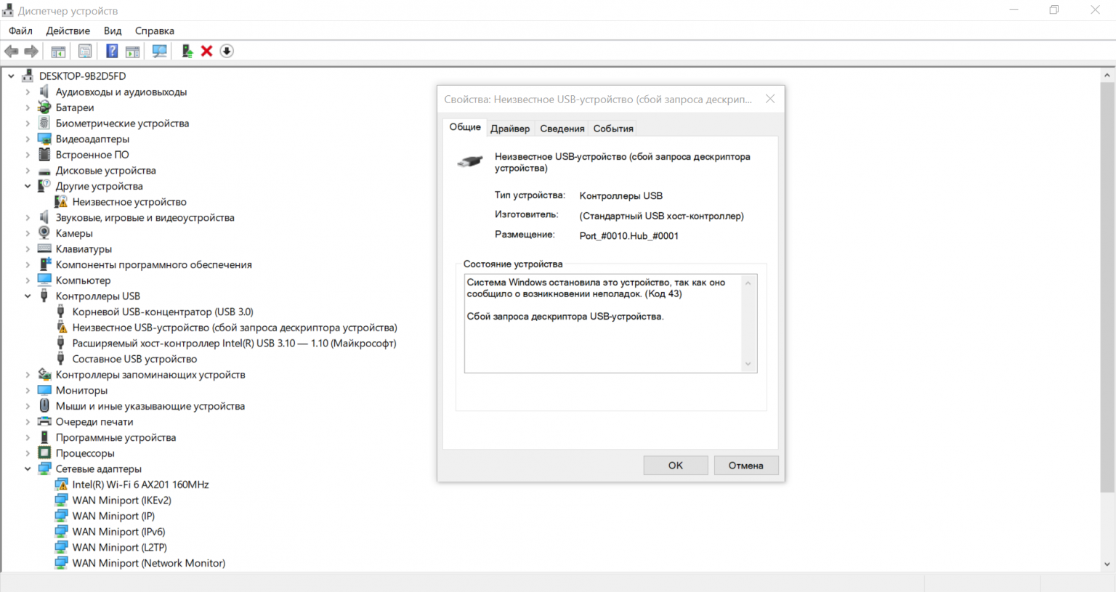Open the blue Help question-mark icon
The height and width of the screenshot is (592, 1116).
112,51
